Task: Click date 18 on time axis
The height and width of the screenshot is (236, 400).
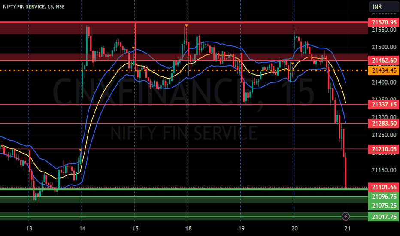Action: (x=188, y=228)
